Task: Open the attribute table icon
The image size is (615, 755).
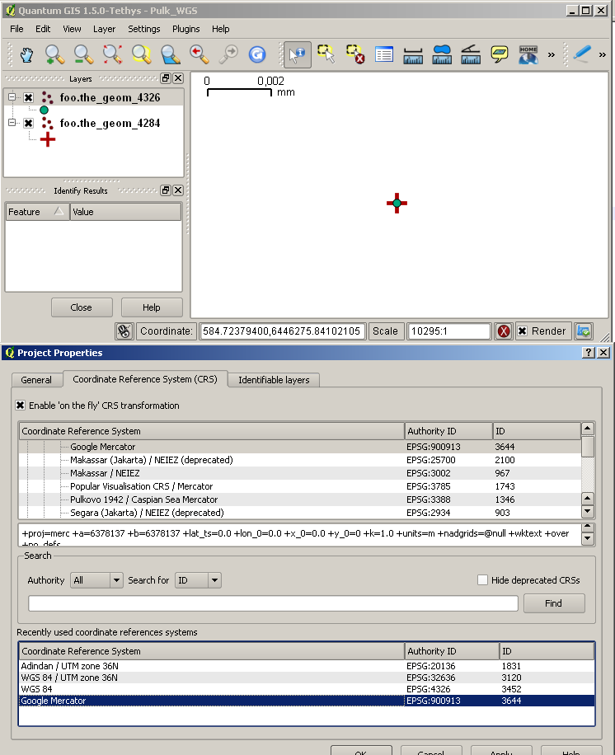Action: click(x=384, y=54)
